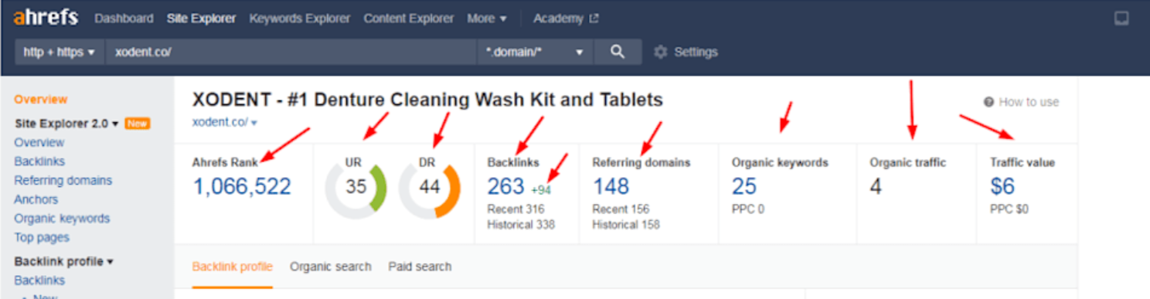Open Settings via the gear icon
Screen dimensions: 1150x299
click(660, 52)
